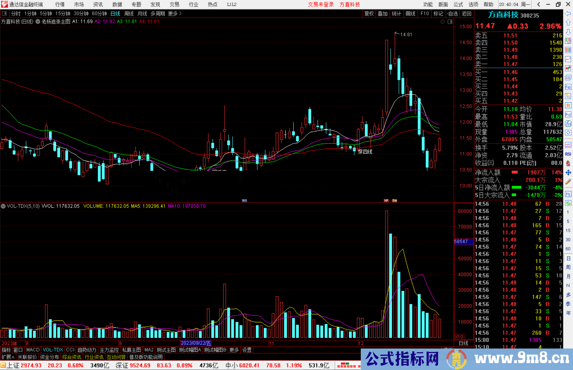This screenshot has width=573, height=370.
Task: Open the 更多 indicator tabs menu
Action: [234, 350]
